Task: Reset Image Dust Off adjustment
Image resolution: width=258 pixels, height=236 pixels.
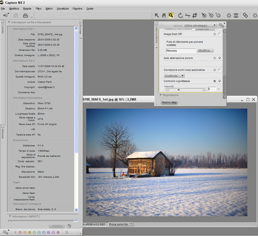Action: [x=215, y=34]
